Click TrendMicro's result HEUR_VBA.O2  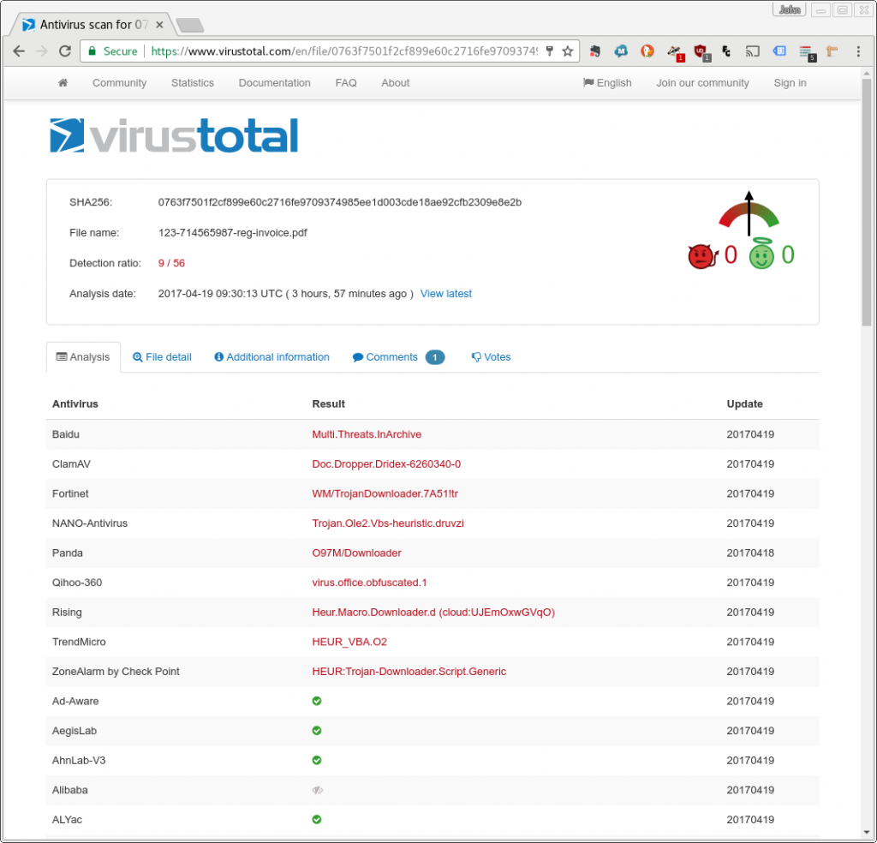click(x=349, y=642)
